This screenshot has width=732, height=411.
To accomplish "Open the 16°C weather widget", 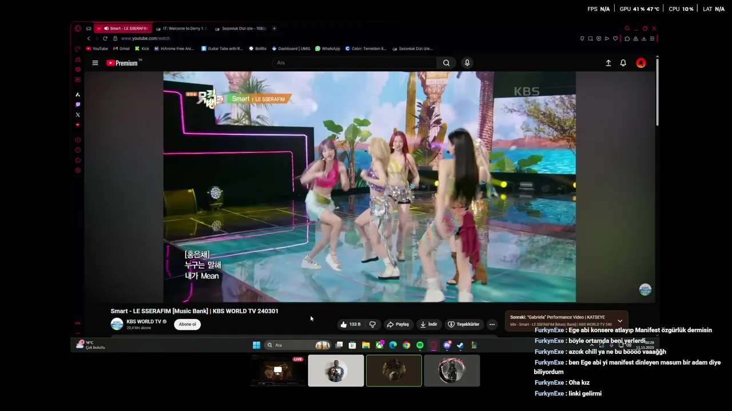I will [x=91, y=345].
